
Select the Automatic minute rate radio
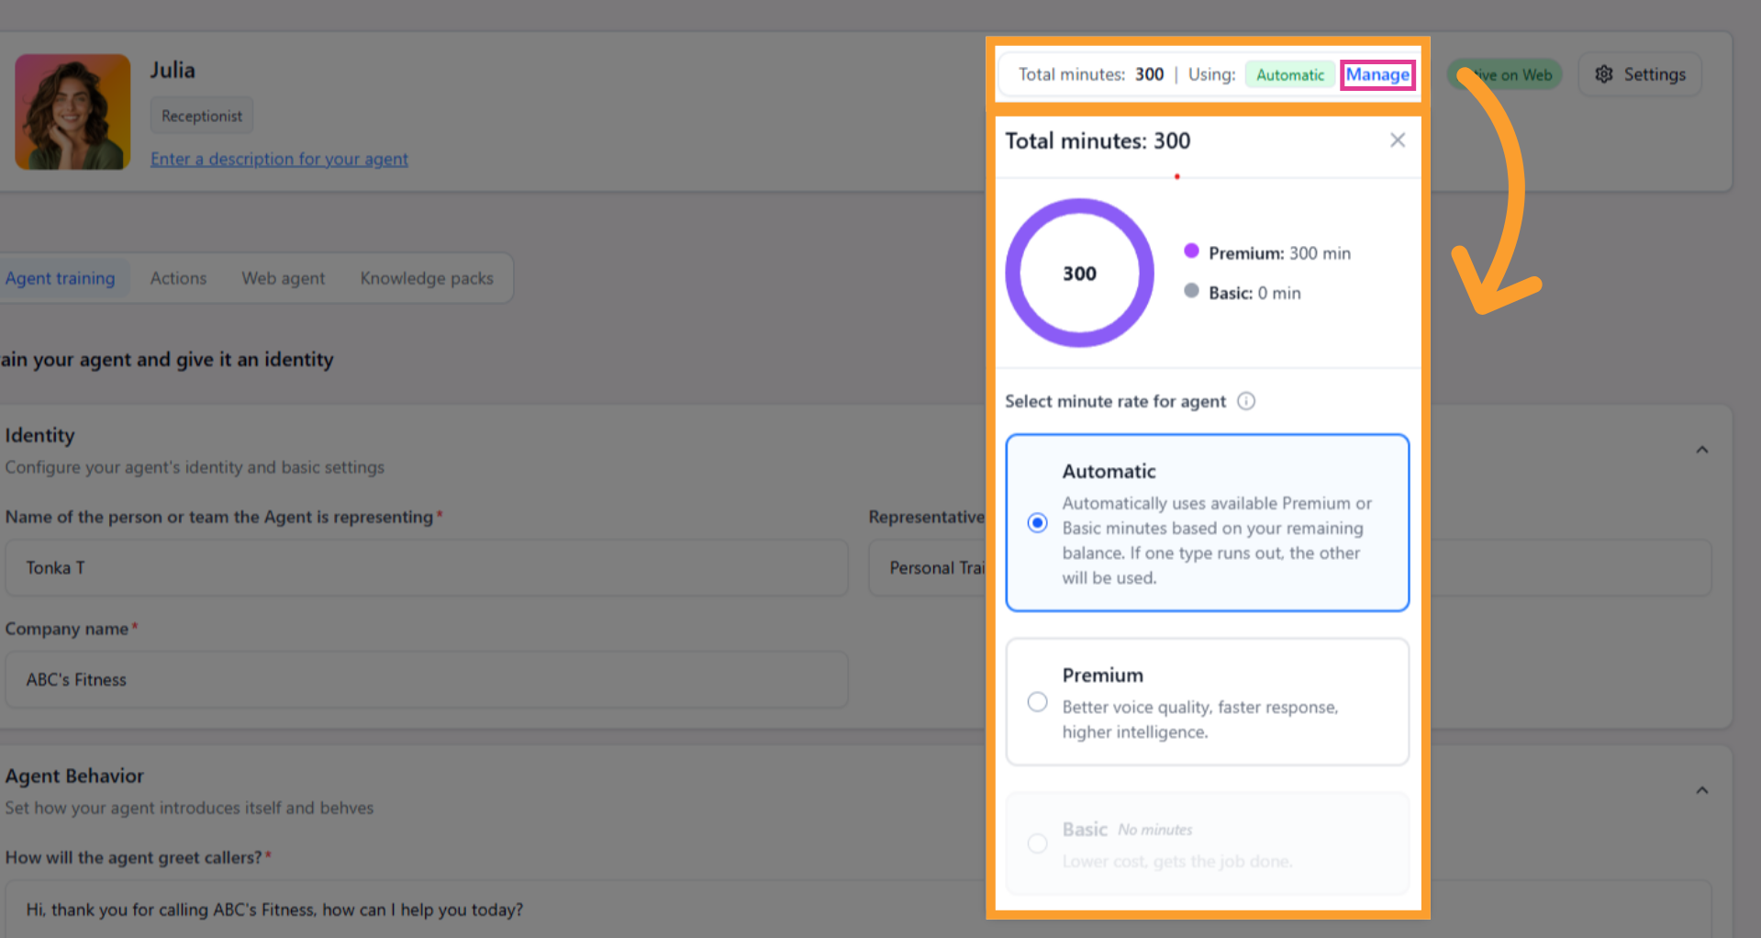click(x=1037, y=522)
